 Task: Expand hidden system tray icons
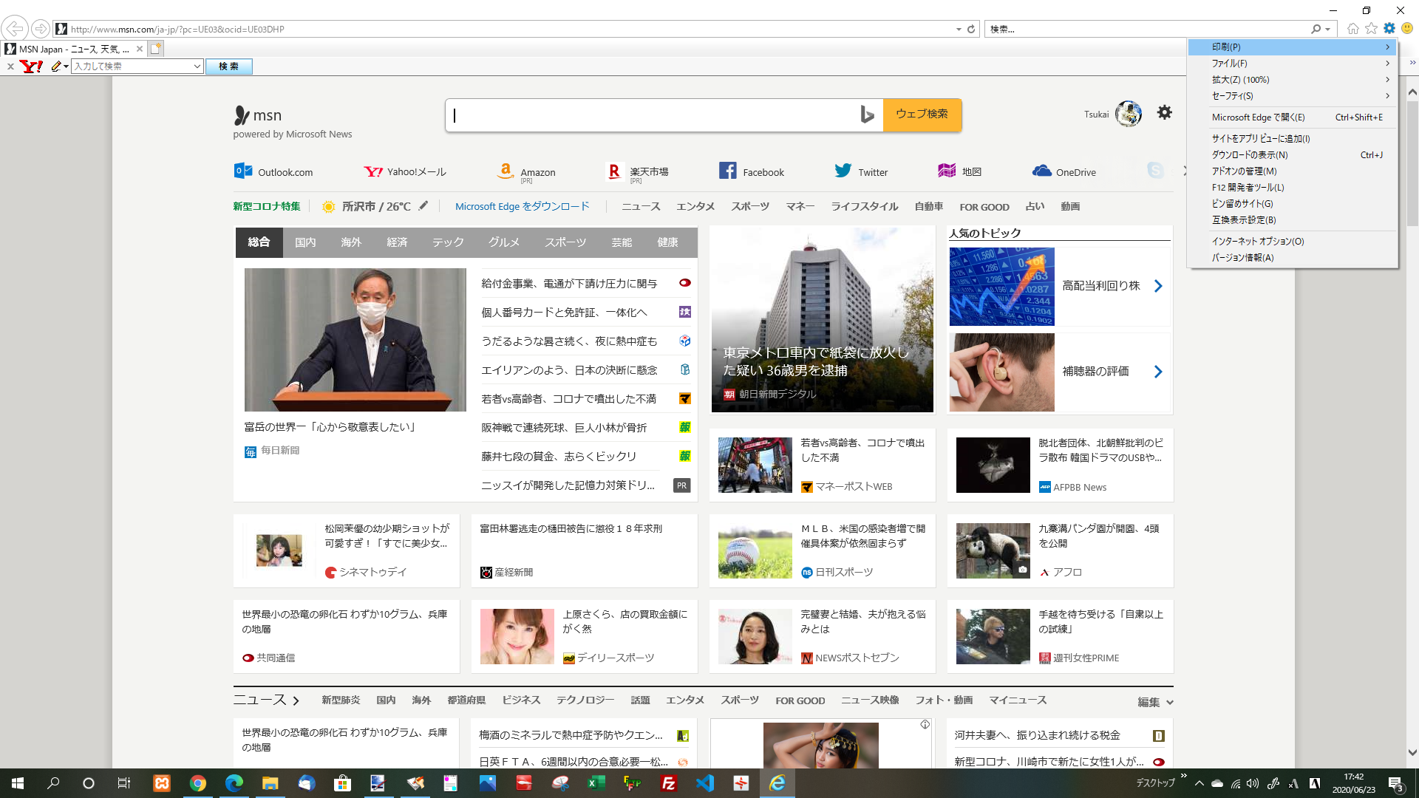tap(1199, 783)
